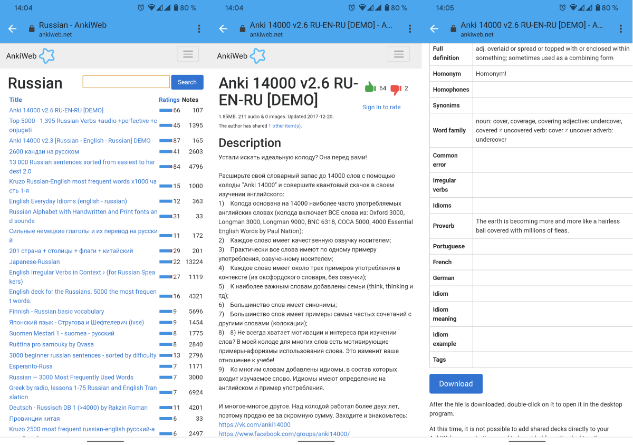Viewport: 633px width, 445px height.
Task: Tap Wi-Fi icon in rightmost status bar
Action: (x=574, y=8)
